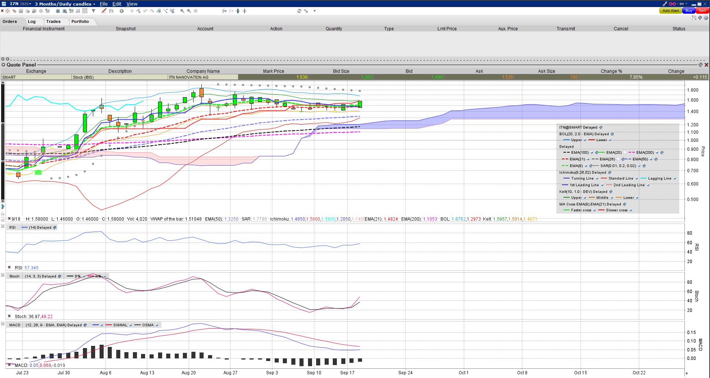Click the zoom out magnifier icon
The width and height of the screenshot is (710, 378).
[x=189, y=11]
